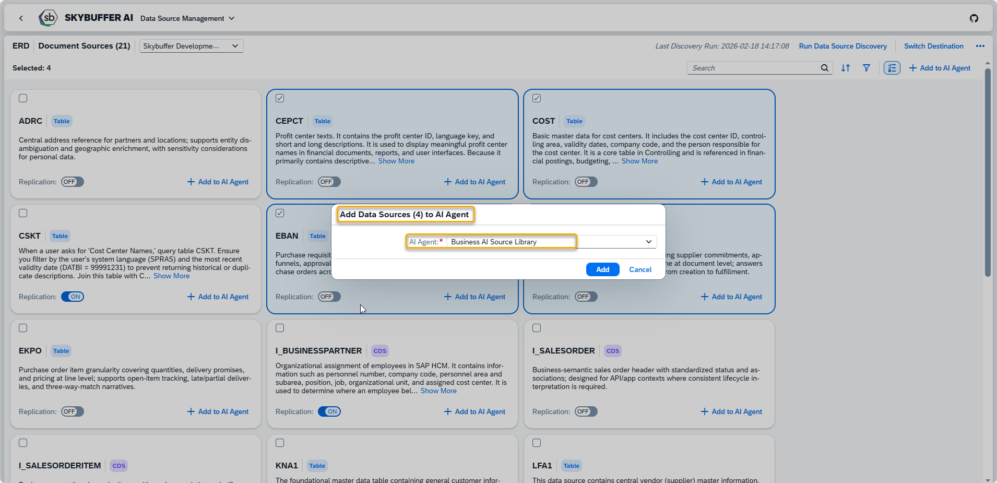Image resolution: width=997 pixels, height=483 pixels.
Task: Click Run Data Source Discovery link
Action: [842, 46]
